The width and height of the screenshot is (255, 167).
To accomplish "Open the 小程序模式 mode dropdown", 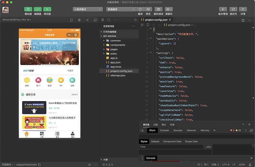I will click(88, 9).
